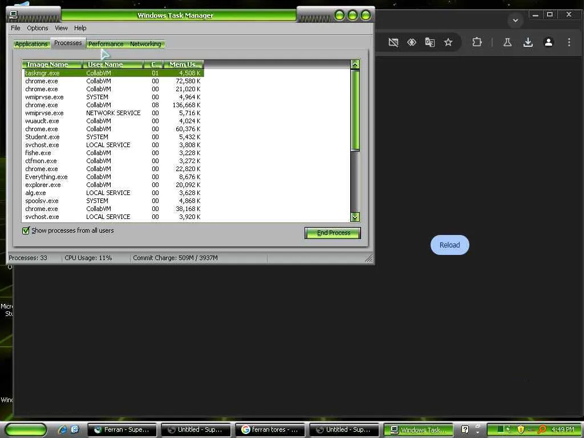The width and height of the screenshot is (584, 438).
Task: Click the diamond eye icon in Chrome address bar
Action: (412, 42)
